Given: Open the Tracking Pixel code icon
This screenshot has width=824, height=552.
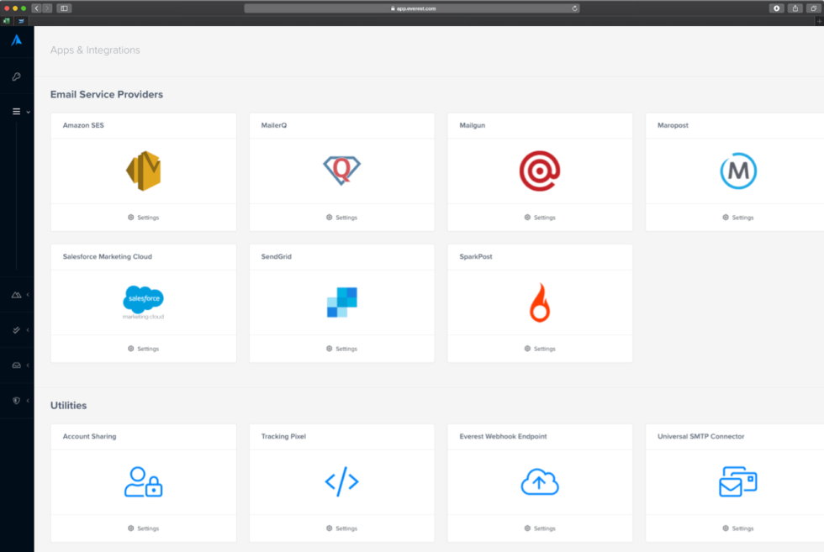Looking at the screenshot, I should coord(342,481).
